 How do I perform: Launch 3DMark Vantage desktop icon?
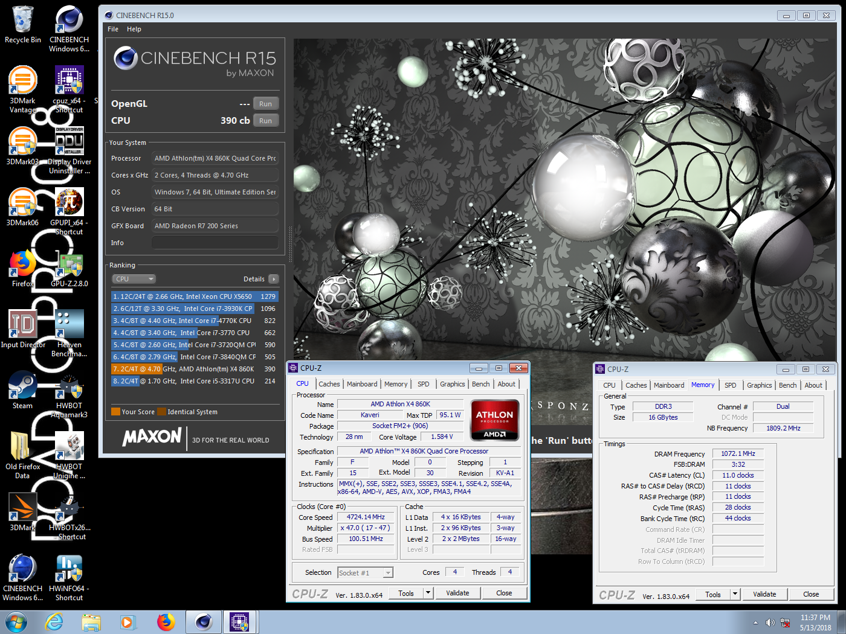pos(22,89)
